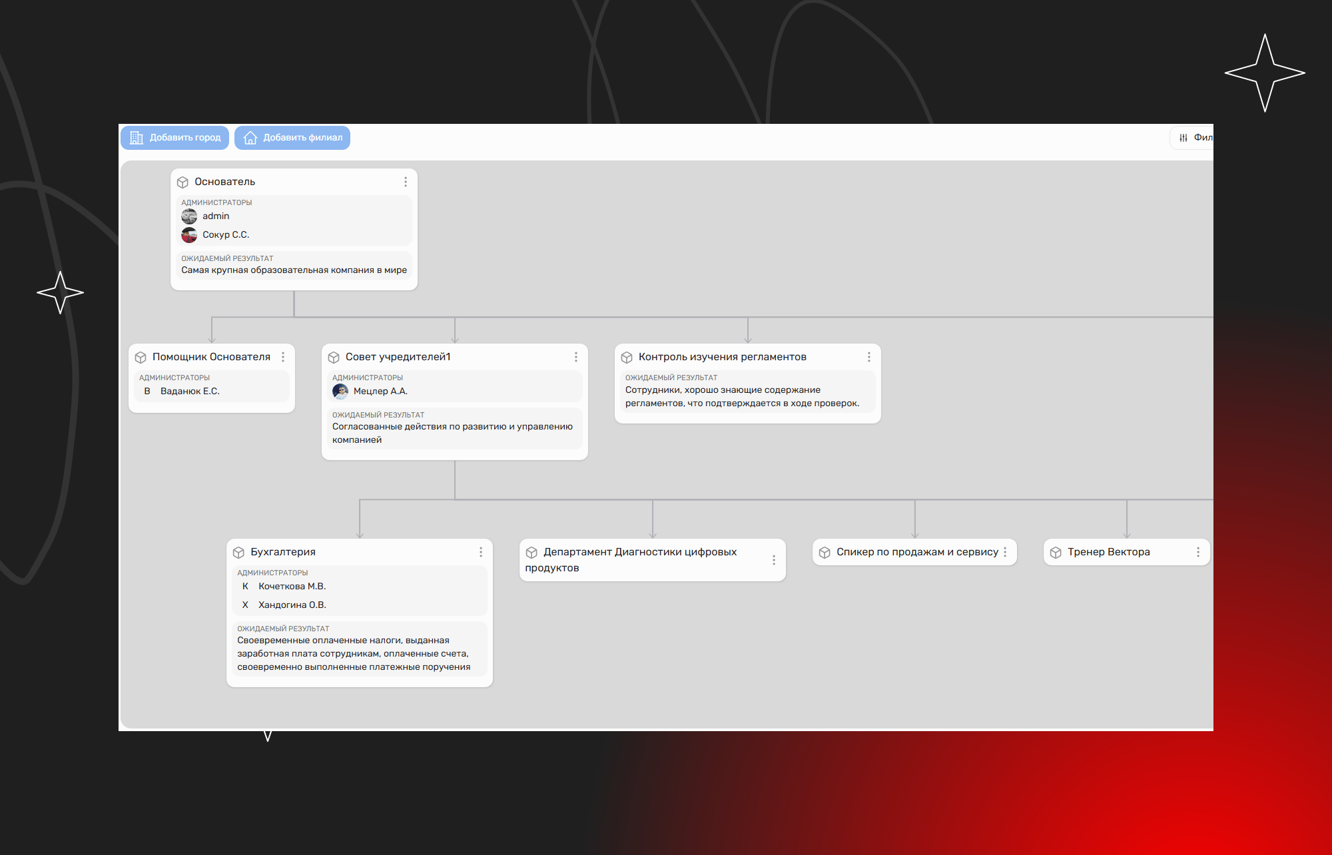Click the cube icon beside Совет учредителей1
The height and width of the screenshot is (855, 1332).
click(334, 357)
